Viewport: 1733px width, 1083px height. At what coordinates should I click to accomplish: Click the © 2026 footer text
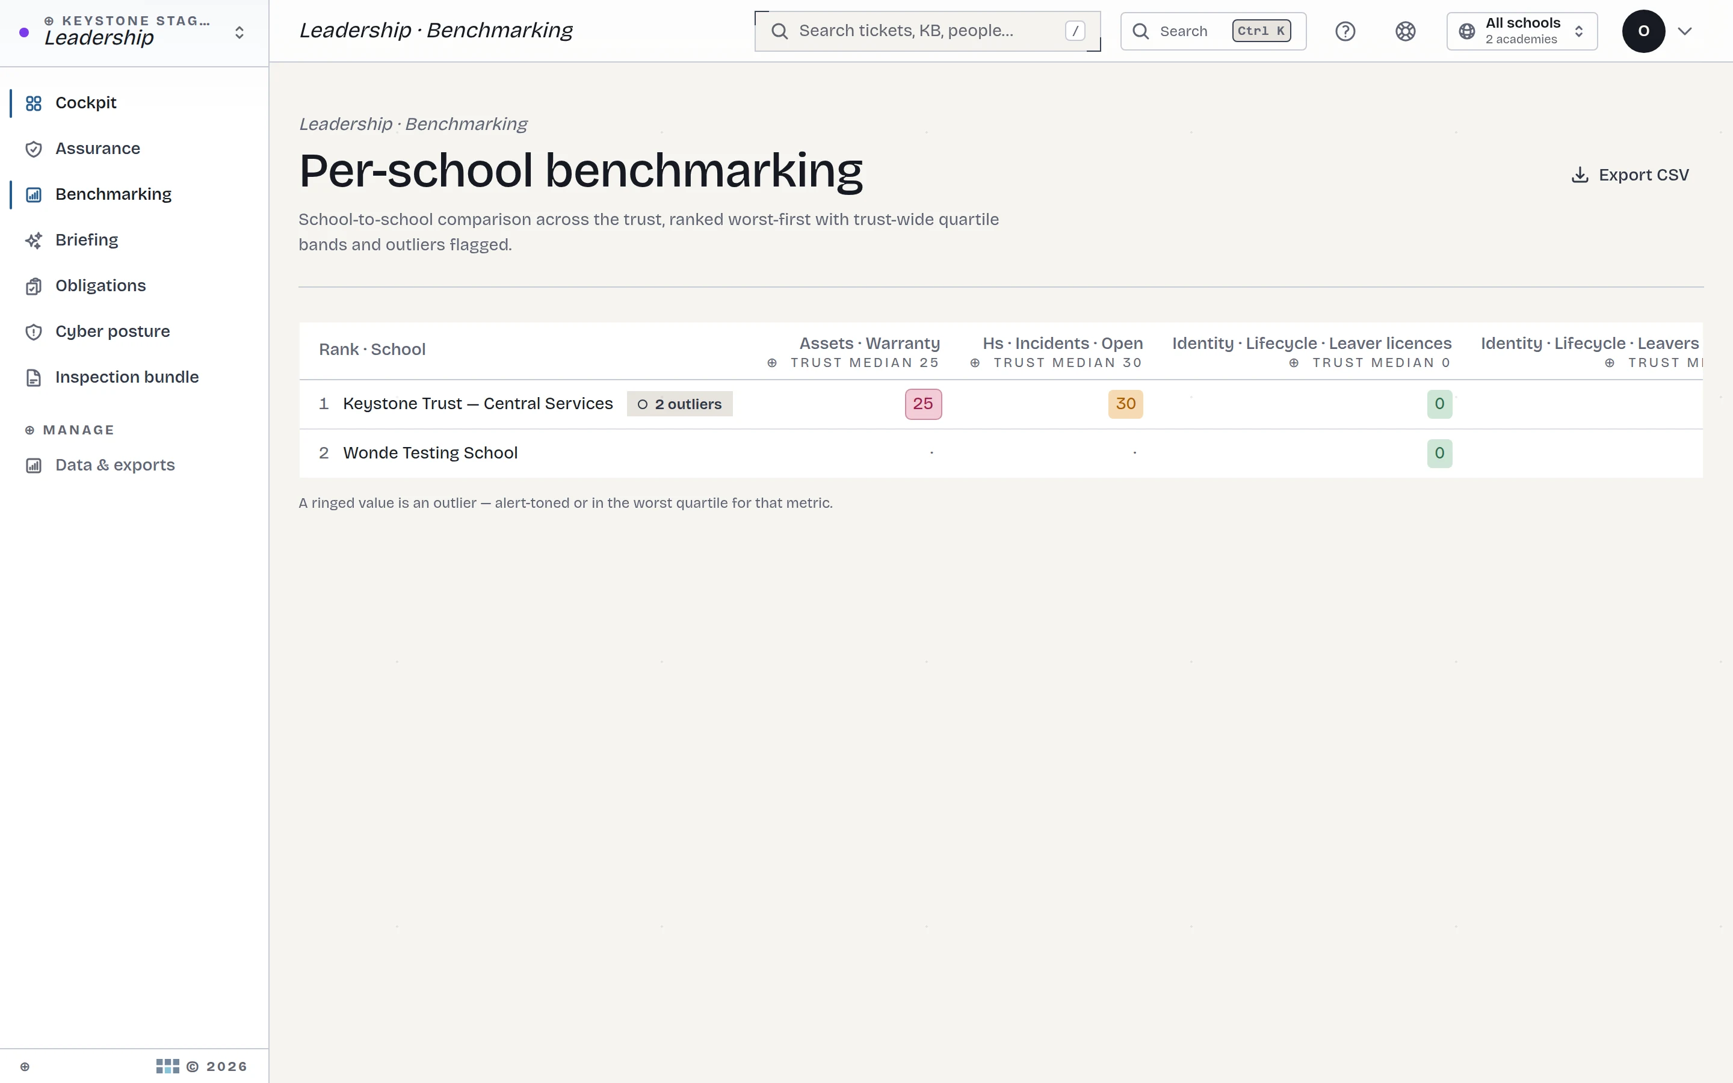tap(217, 1067)
